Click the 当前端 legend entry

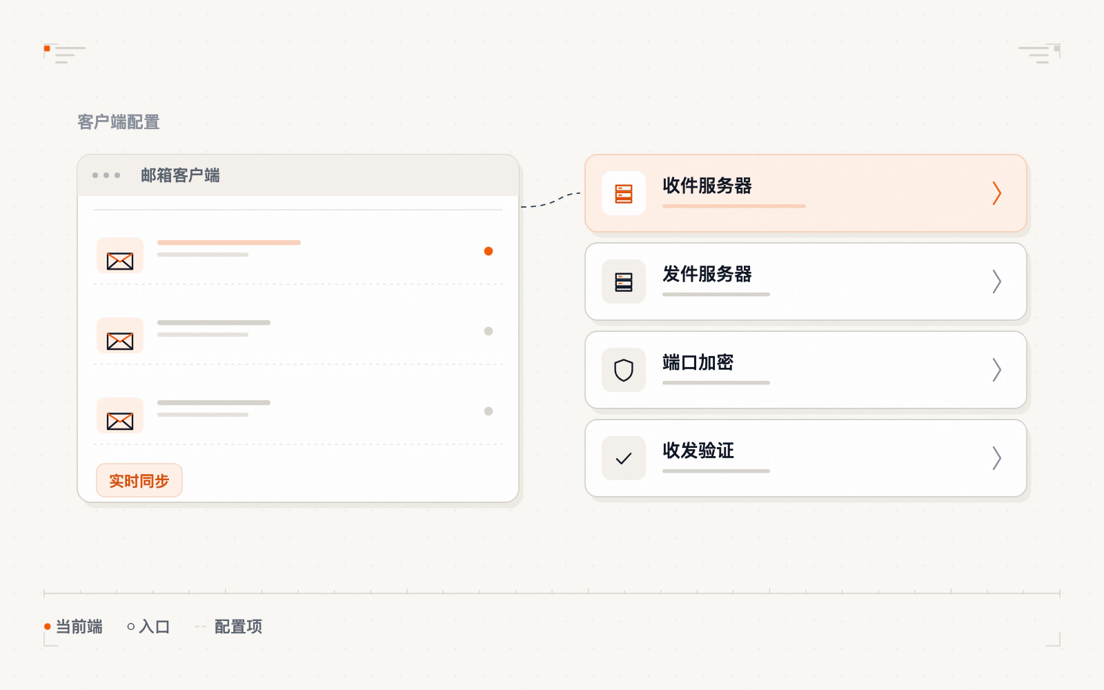73,627
